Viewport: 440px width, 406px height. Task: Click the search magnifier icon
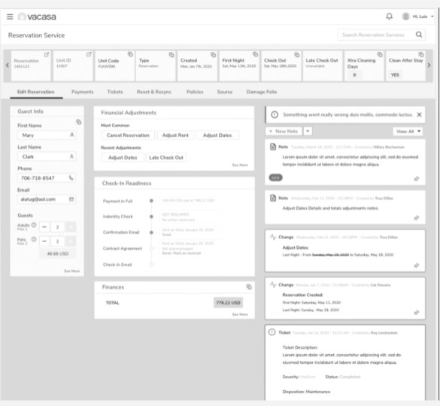[x=419, y=35]
